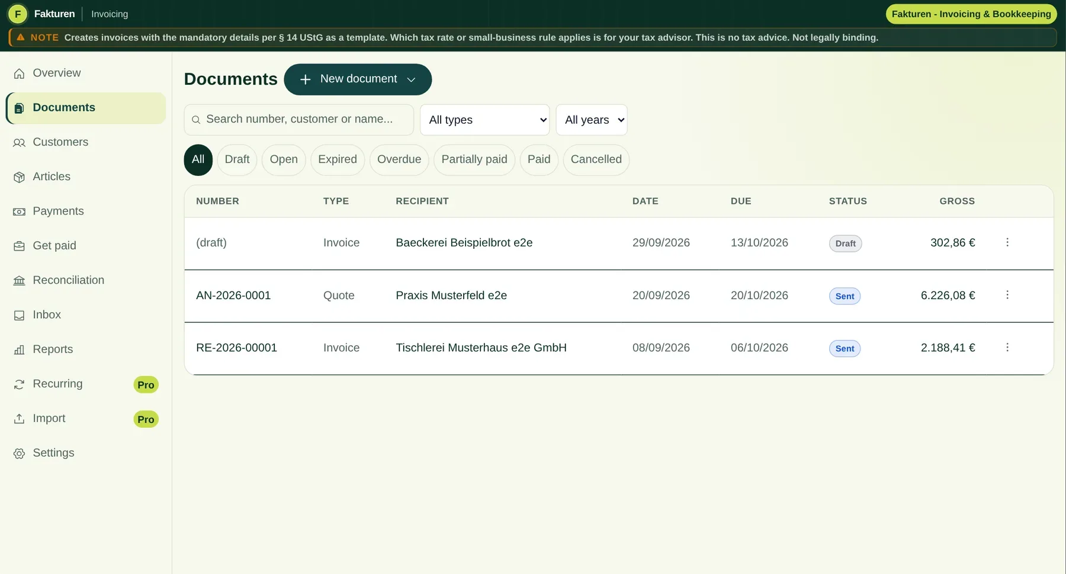Open the New document dropdown
This screenshot has height=574, width=1066.
pos(358,79)
